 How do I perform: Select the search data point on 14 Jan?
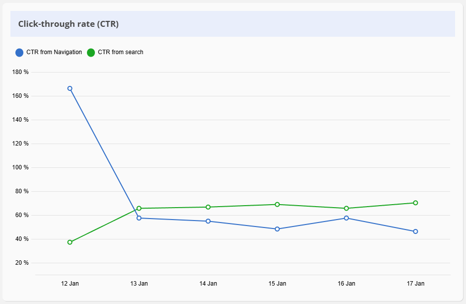click(x=208, y=207)
